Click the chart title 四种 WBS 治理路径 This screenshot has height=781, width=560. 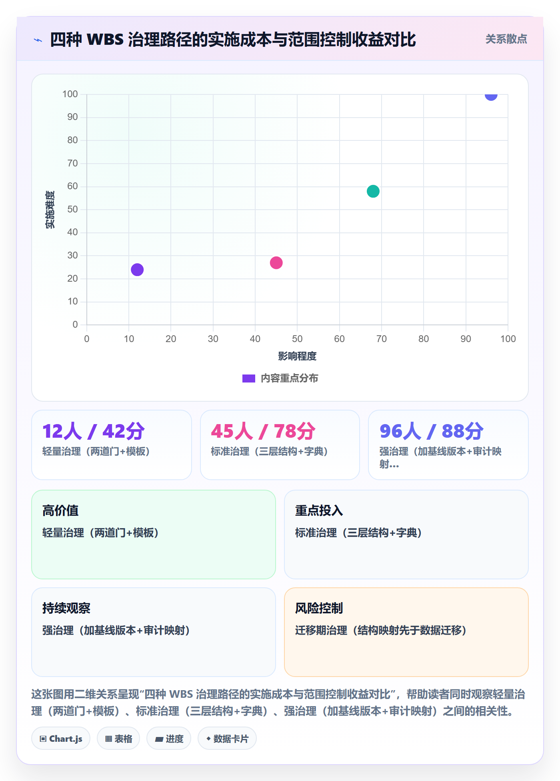pos(233,40)
